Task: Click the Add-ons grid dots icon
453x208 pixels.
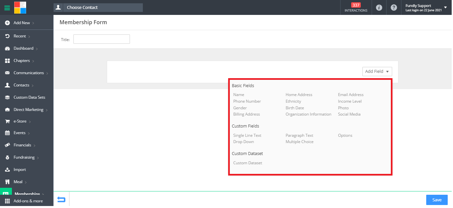Action: 7,201
